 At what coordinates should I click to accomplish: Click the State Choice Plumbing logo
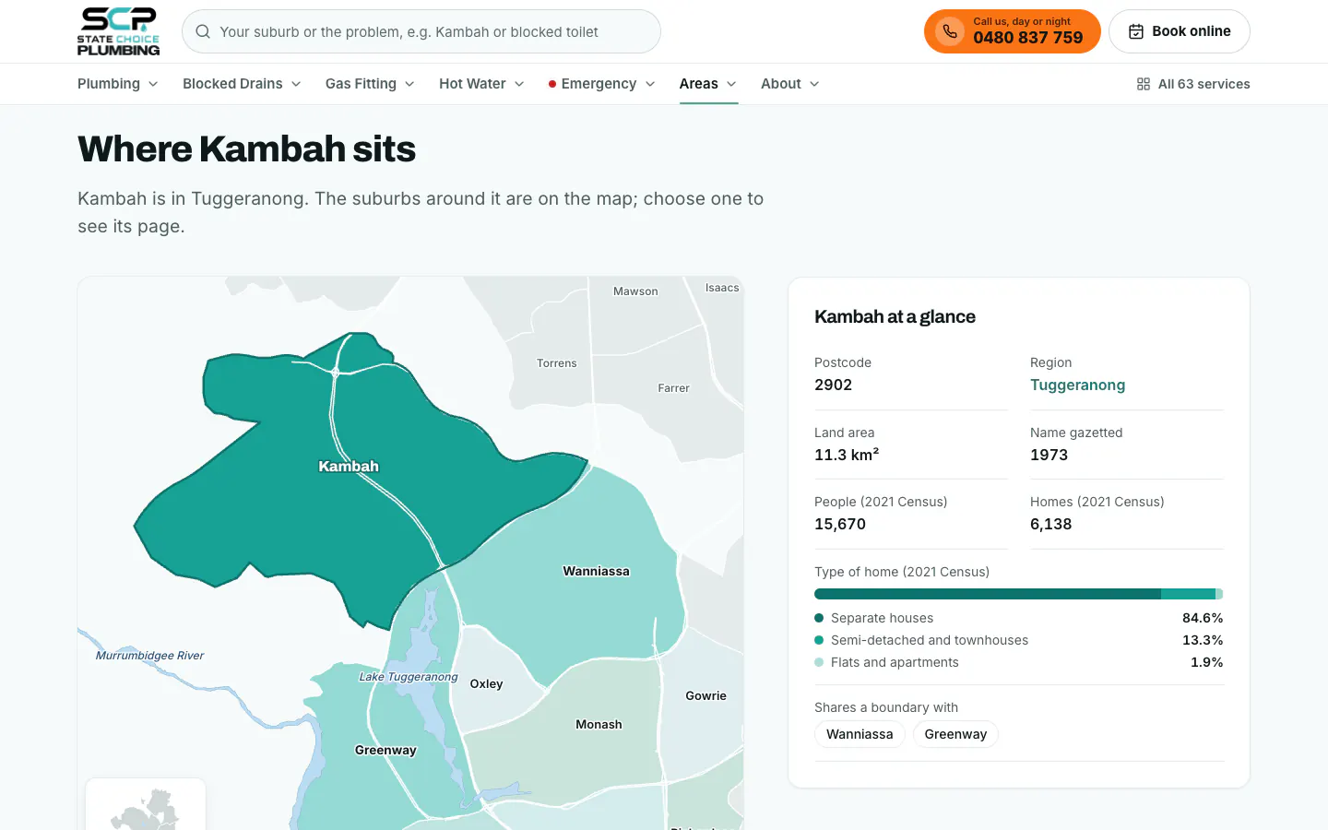pos(118,31)
